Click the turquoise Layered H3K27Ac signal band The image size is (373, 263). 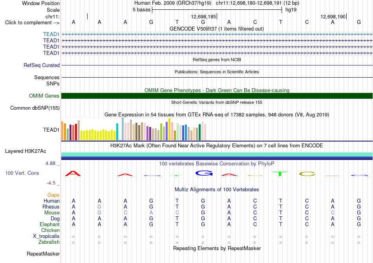(217, 154)
